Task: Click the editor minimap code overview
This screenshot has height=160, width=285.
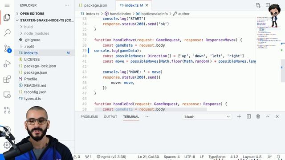Action: [268, 32]
